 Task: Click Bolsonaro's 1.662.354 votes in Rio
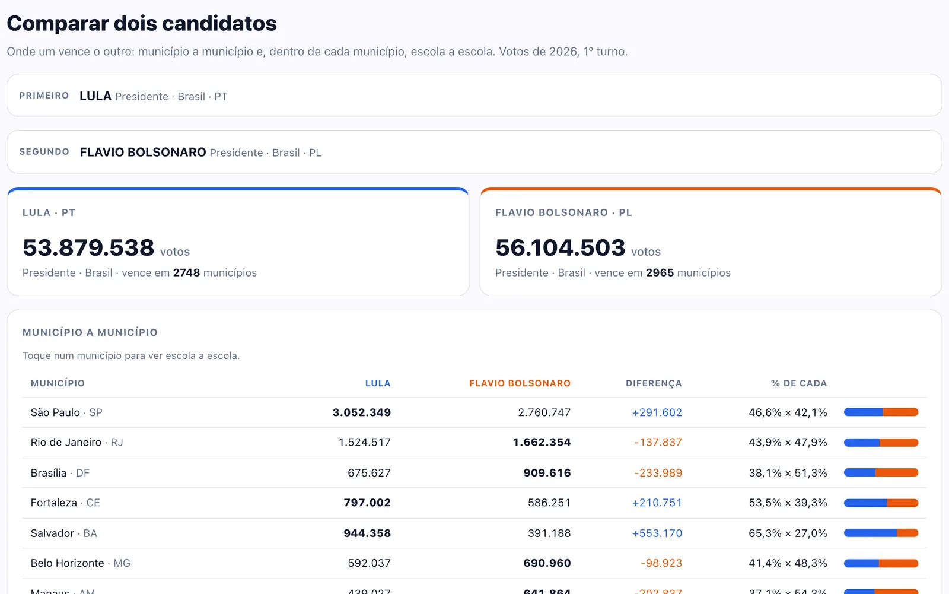(x=542, y=443)
